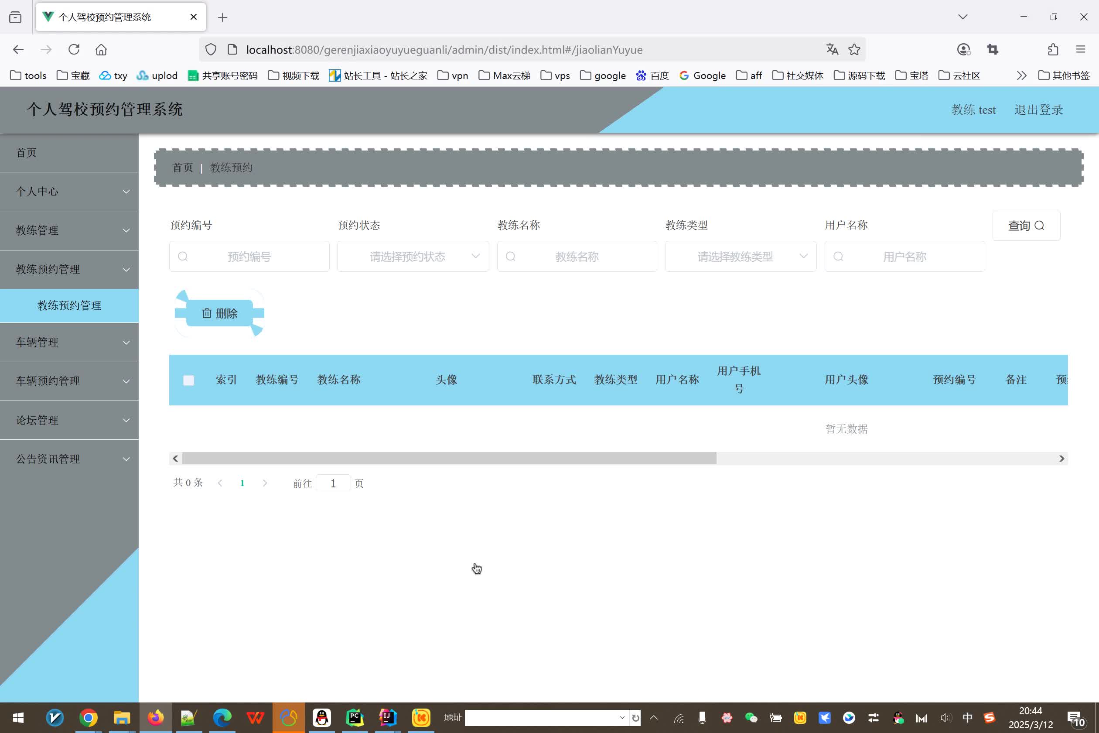Image resolution: width=1099 pixels, height=733 pixels.
Task: Click the plus tab icon to add
Action: (222, 17)
